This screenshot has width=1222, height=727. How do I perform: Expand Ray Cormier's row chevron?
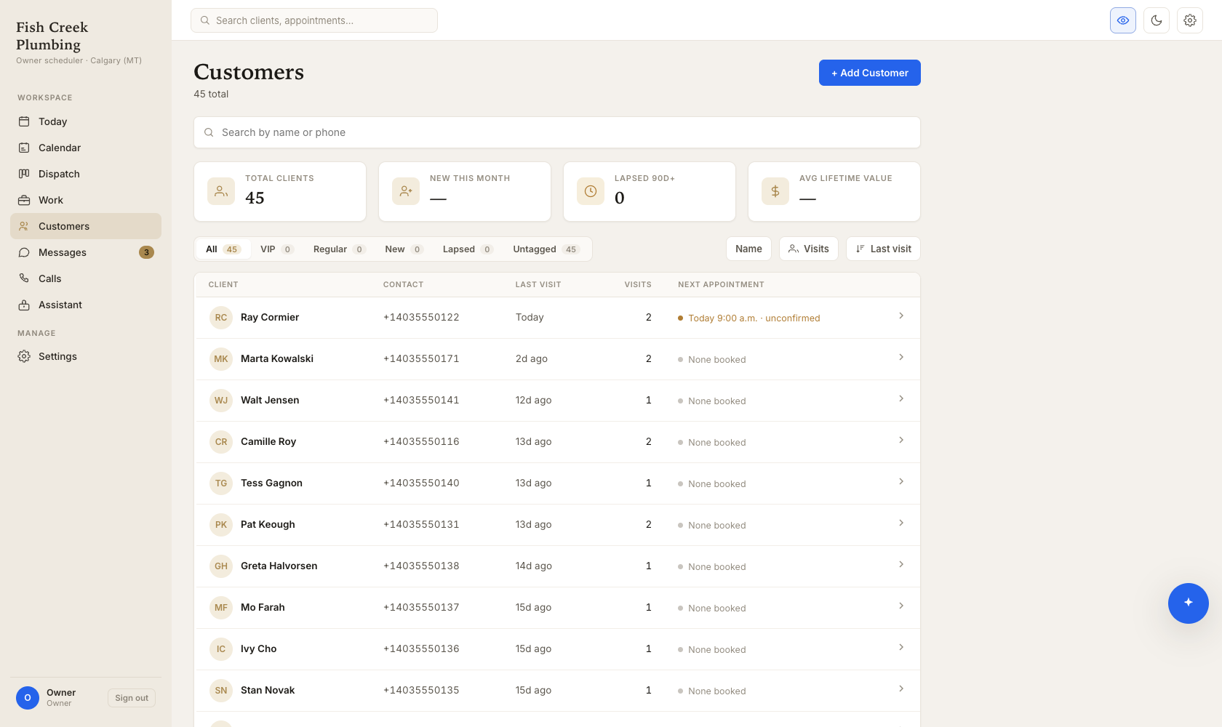901,316
